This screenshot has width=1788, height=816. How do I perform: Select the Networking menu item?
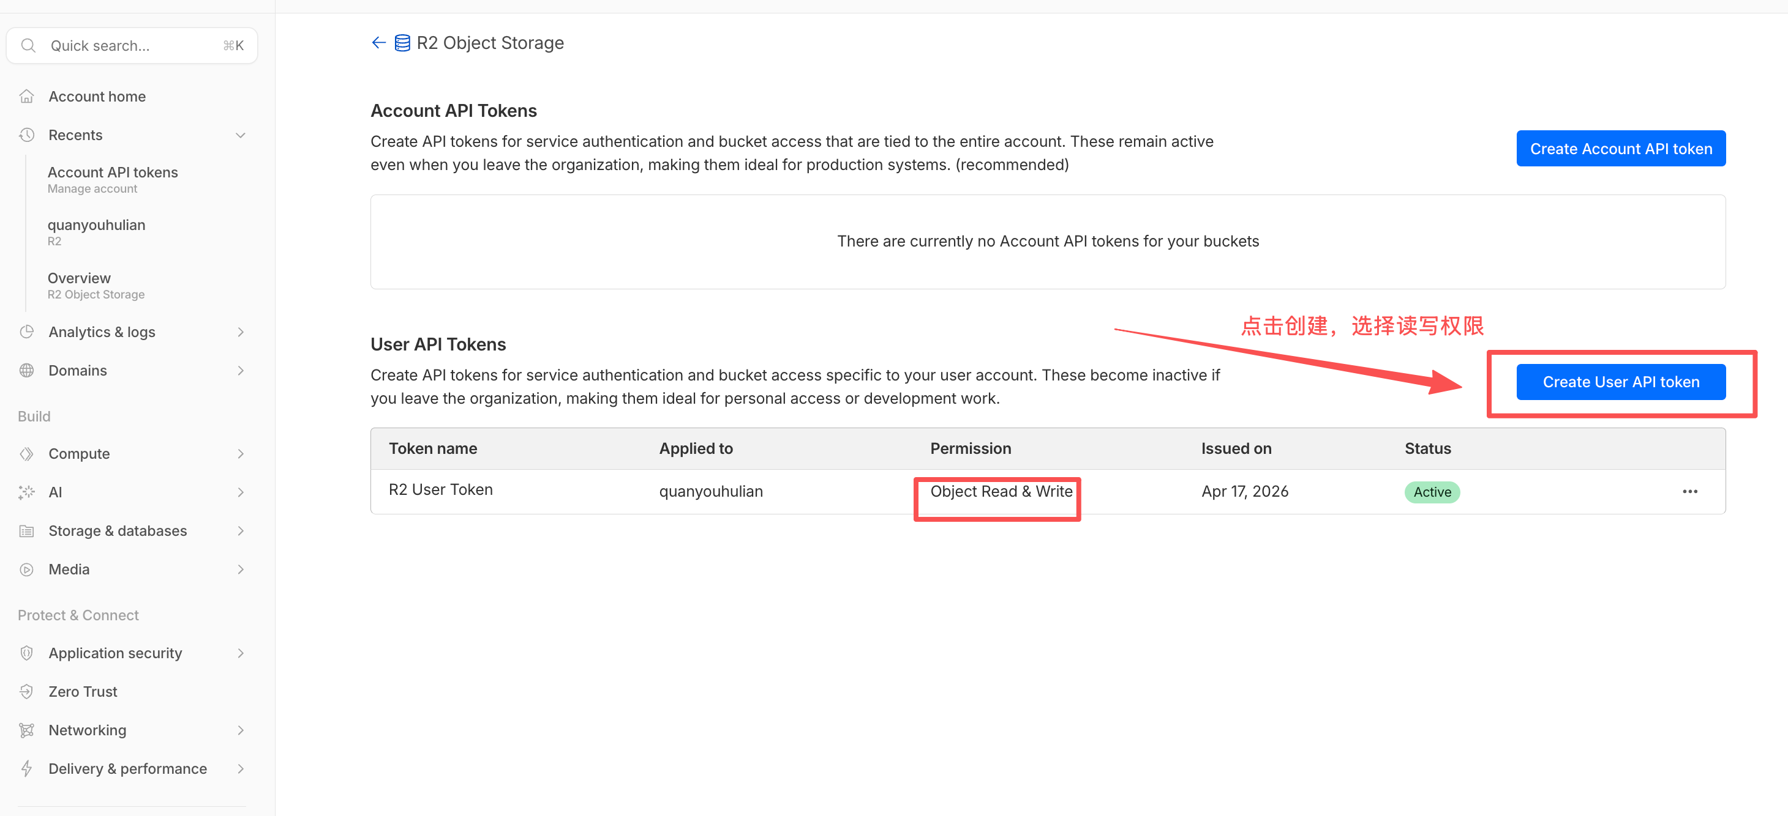pyautogui.click(x=88, y=730)
